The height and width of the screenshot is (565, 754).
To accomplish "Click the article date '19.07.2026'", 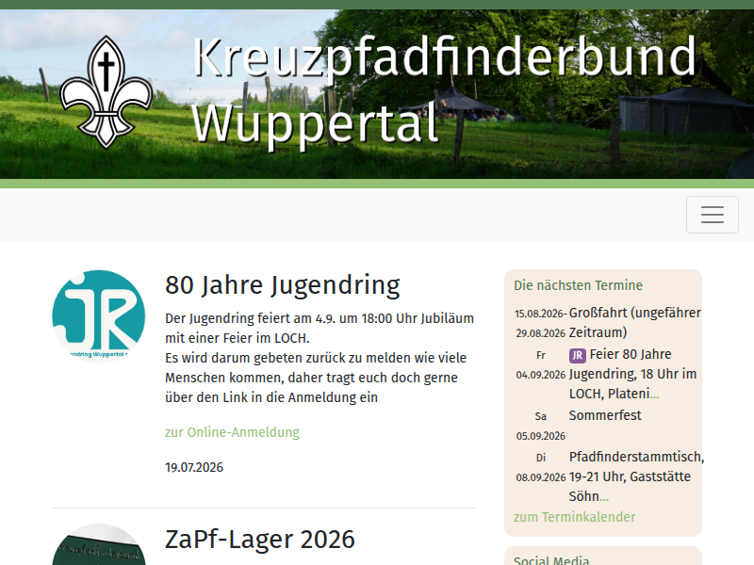I will pos(194,467).
